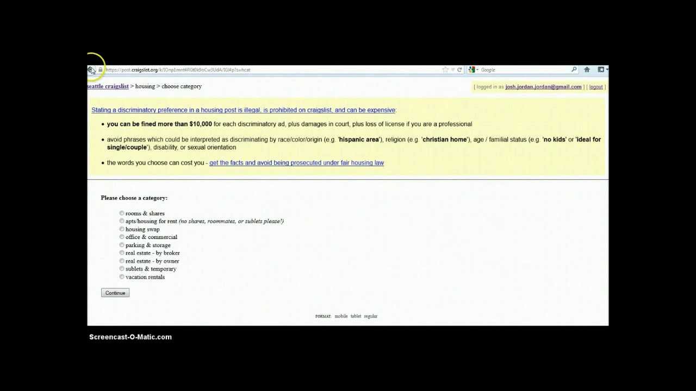Switch to mobile format
Screen dimensions: 696x391
tap(341, 316)
